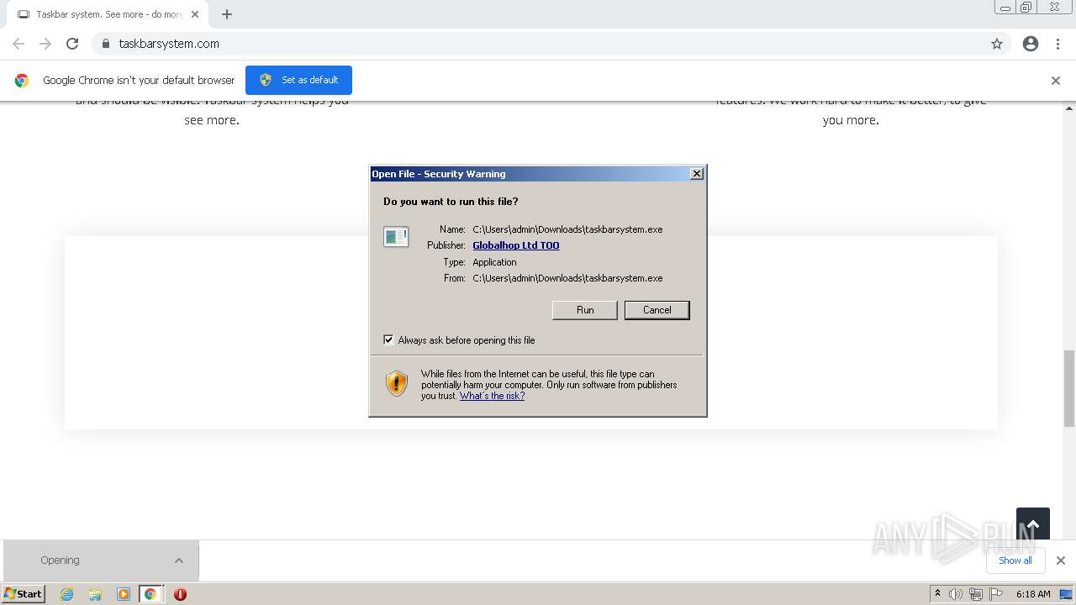Viewport: 1076px width, 605px height.
Task: Click the 6:18 AM system clock
Action: click(1033, 594)
